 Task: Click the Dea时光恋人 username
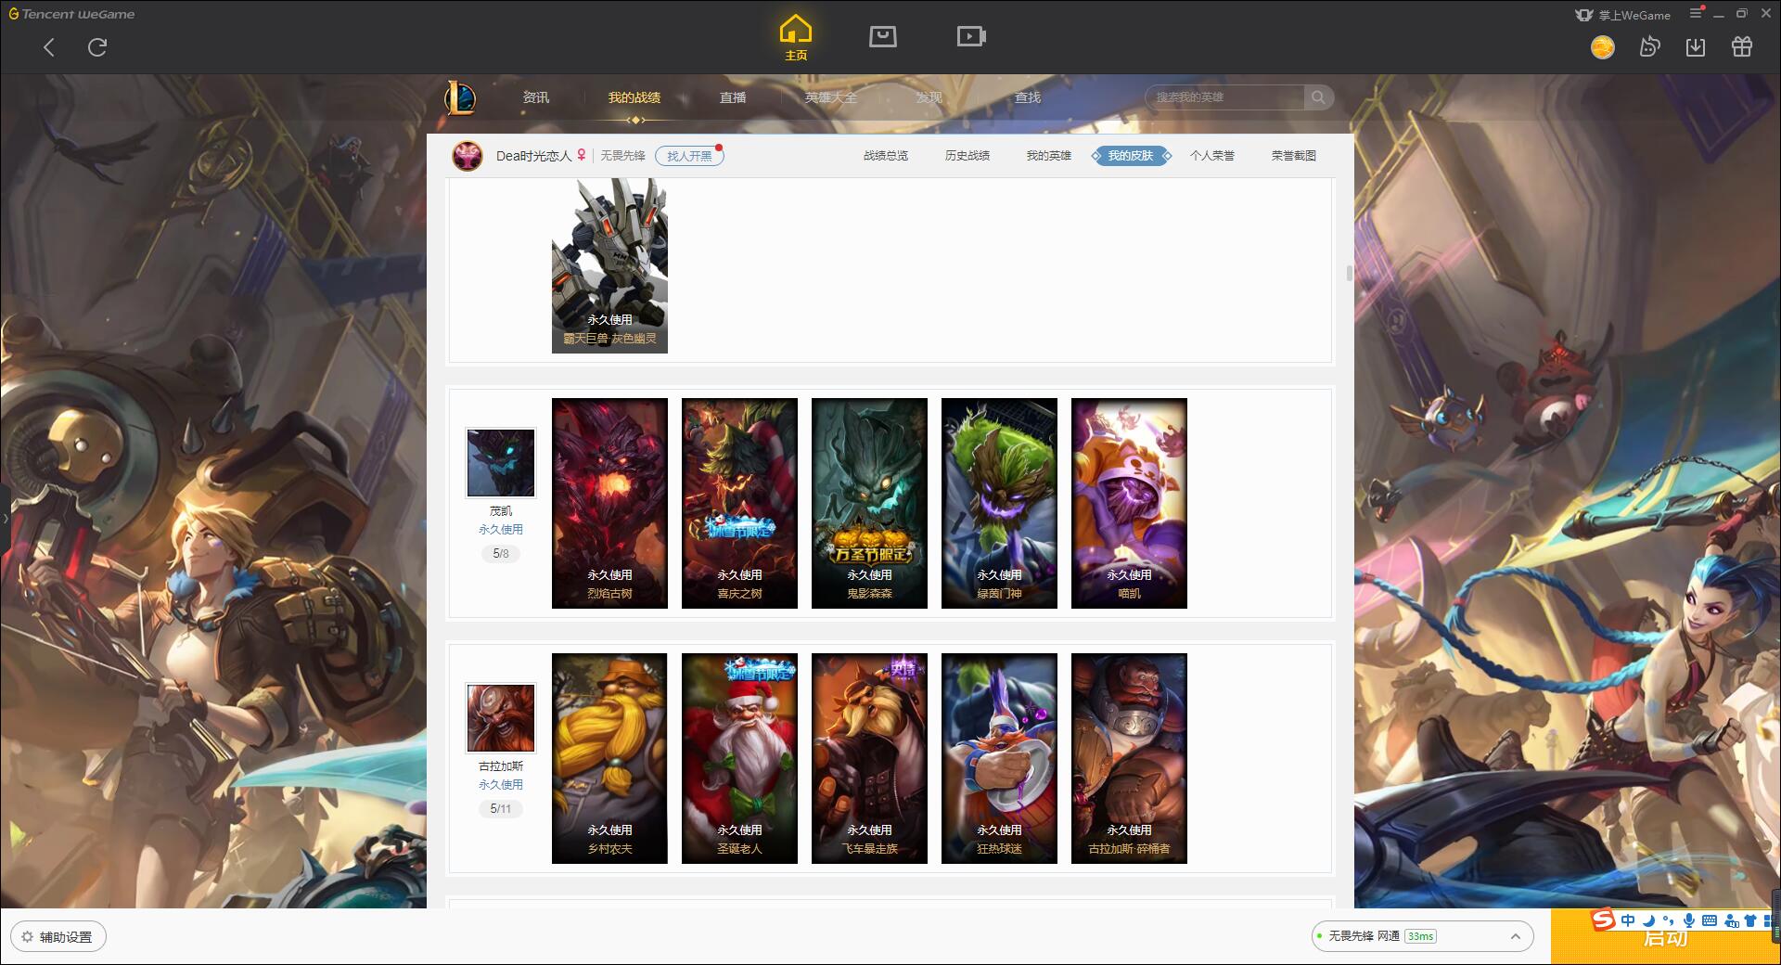[533, 156]
